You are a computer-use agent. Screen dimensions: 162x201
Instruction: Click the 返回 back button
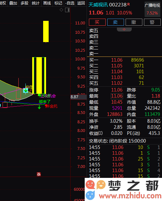81,3
